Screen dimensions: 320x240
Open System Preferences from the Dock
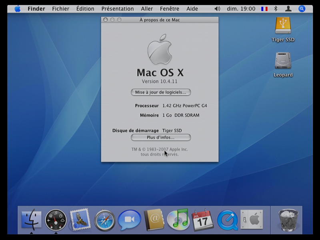pyautogui.click(x=252, y=220)
